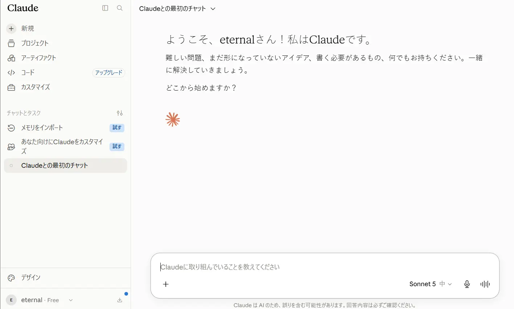The width and height of the screenshot is (514, 309).
Task: Click the Claude logo in sidebar
Action: 23,8
